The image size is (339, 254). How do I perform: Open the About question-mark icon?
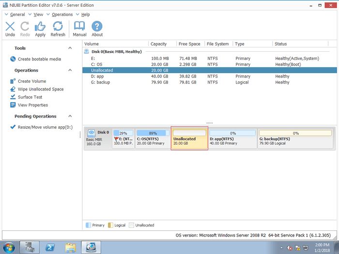tap(97, 26)
